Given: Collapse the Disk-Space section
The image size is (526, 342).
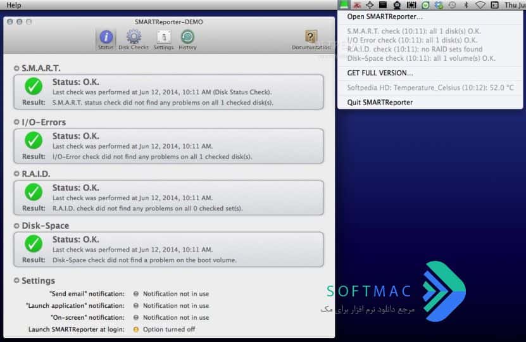Looking at the screenshot, I should click(x=16, y=225).
